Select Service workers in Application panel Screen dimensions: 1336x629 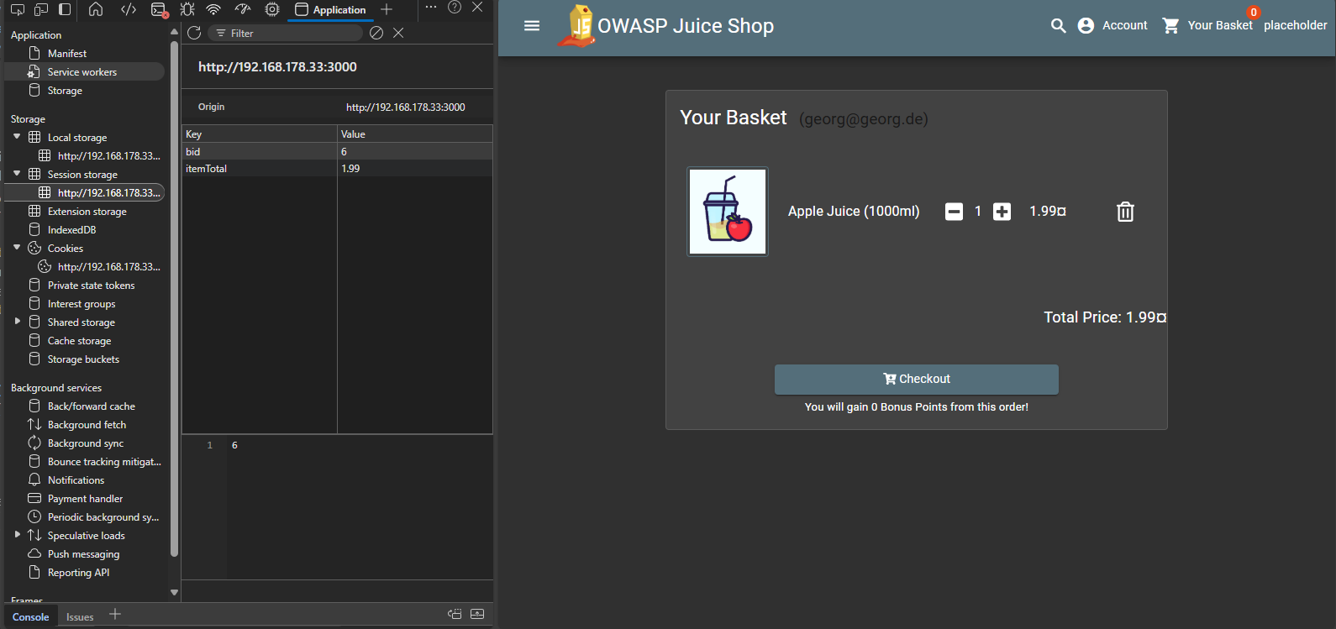pos(82,72)
